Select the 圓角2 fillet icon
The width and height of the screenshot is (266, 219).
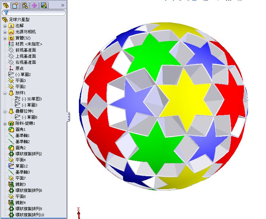11,148
